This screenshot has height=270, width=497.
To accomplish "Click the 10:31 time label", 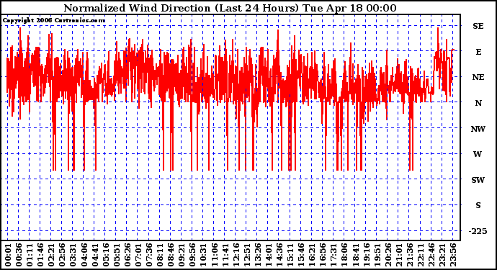I will click(203, 255).
